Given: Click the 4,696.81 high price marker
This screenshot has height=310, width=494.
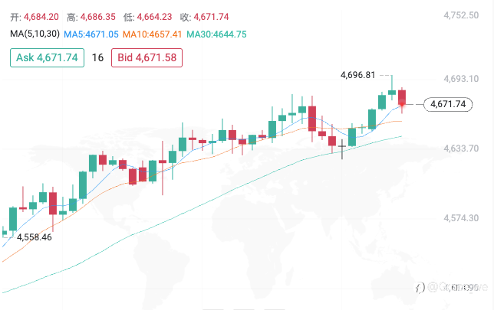Looking at the screenshot, I should 358,75.
